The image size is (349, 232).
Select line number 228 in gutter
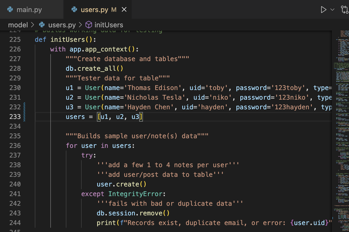pyautogui.click(x=15, y=69)
